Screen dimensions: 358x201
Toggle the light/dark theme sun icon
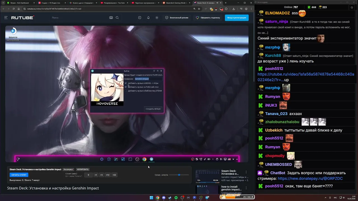click(157, 18)
